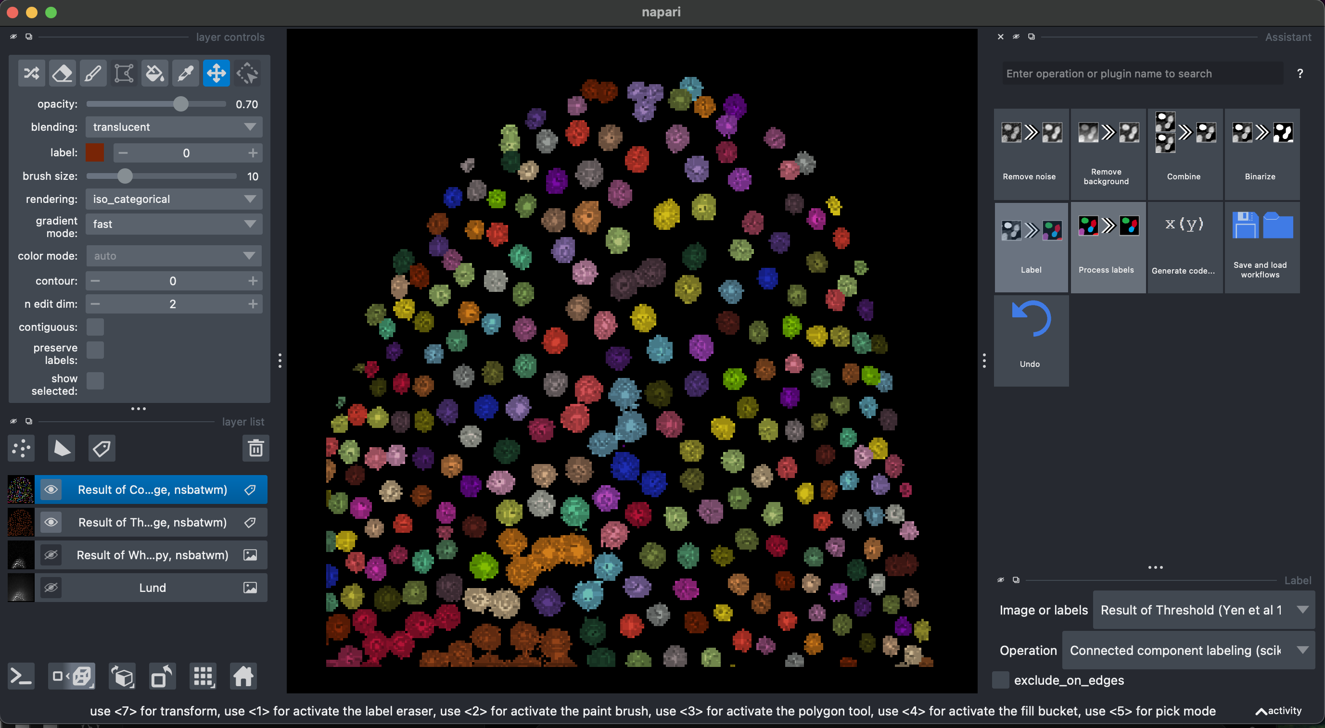Hide the Result of Th...ge layer
This screenshot has width=1325, height=728.
(x=51, y=522)
